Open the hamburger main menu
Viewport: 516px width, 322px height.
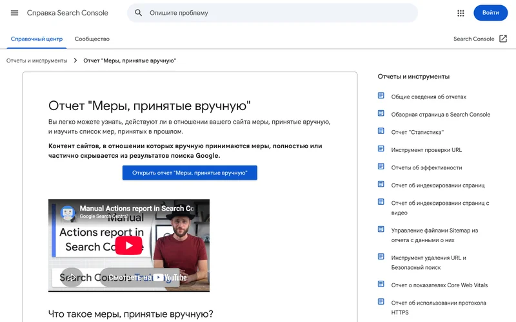(14, 13)
